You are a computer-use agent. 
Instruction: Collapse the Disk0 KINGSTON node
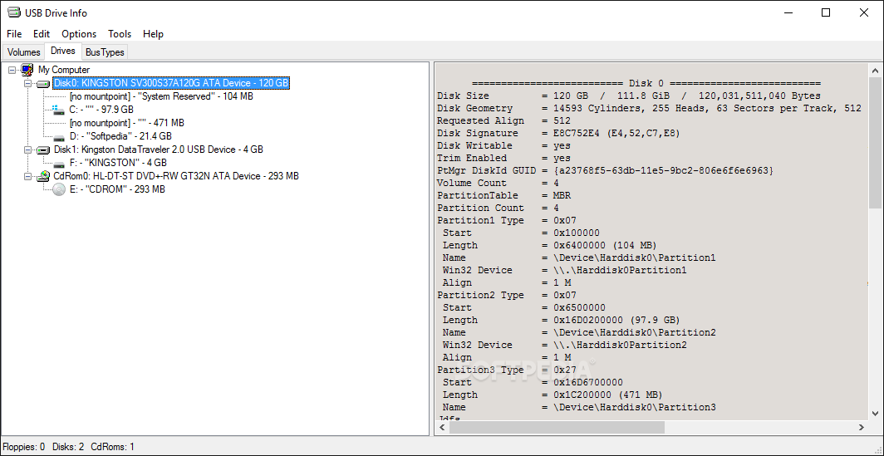[27, 83]
